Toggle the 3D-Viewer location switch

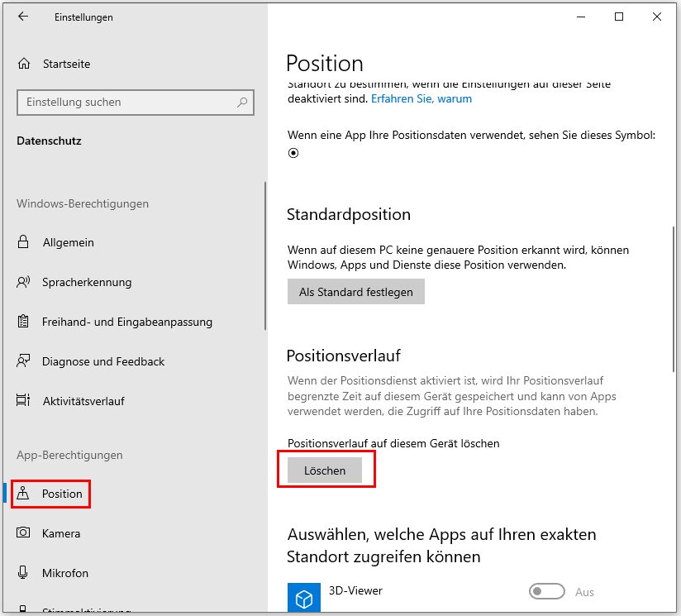pyautogui.click(x=546, y=592)
